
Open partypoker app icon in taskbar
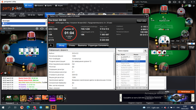tap(53, 107)
